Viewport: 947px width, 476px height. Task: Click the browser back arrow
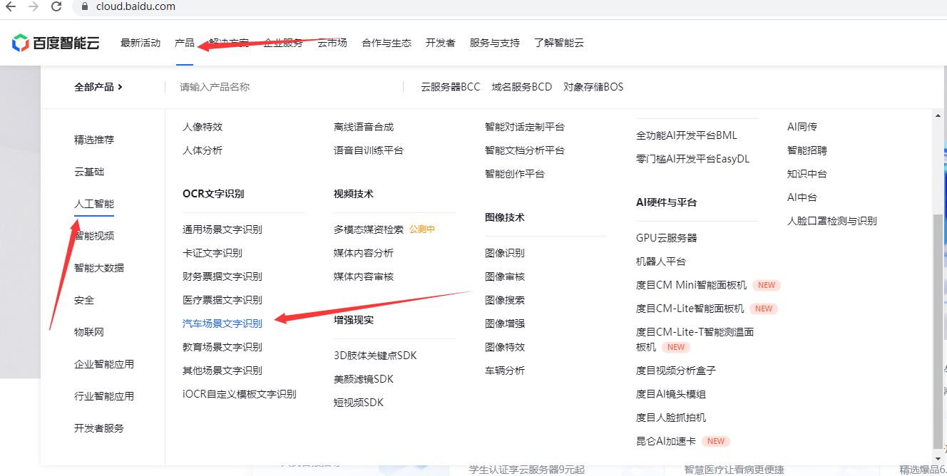[11, 6]
